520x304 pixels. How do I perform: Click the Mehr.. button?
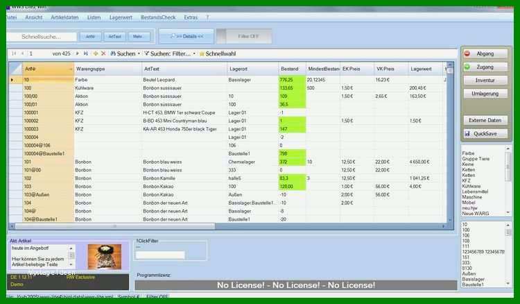(139, 37)
